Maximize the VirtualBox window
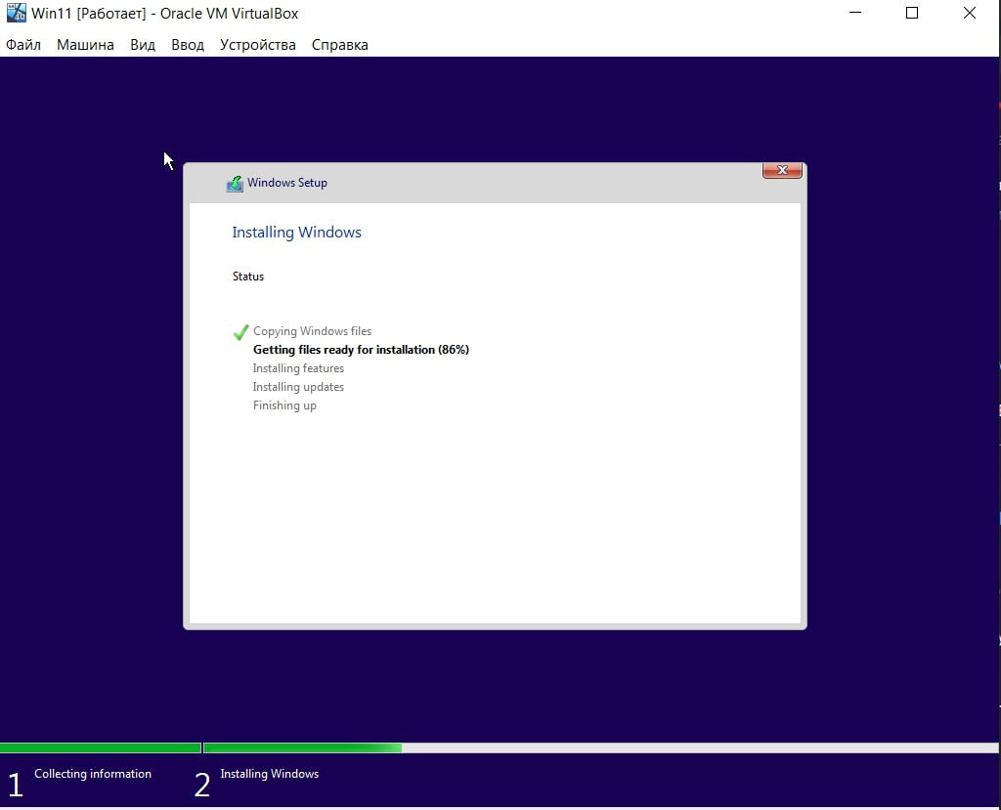 pos(912,13)
